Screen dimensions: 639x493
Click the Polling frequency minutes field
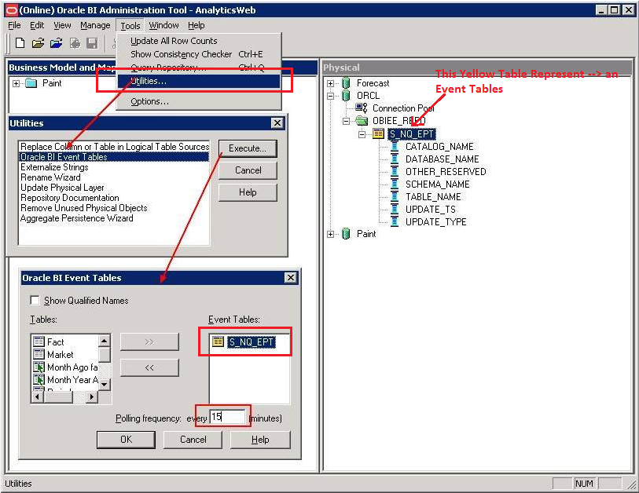227,417
